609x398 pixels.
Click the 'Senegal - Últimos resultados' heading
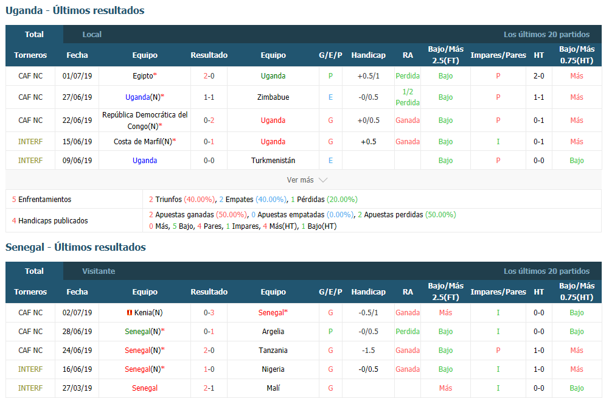tap(75, 247)
